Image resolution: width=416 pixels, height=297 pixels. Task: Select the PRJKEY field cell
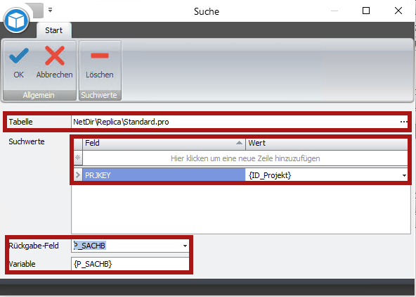(x=164, y=175)
